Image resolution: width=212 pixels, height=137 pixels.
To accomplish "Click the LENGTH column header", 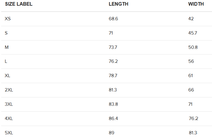I will (x=118, y=4).
